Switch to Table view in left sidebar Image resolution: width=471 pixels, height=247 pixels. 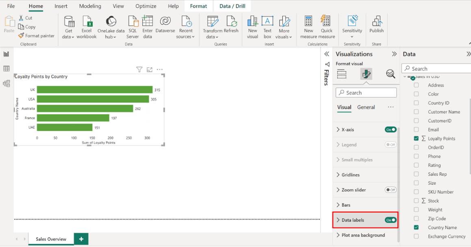pos(7,69)
